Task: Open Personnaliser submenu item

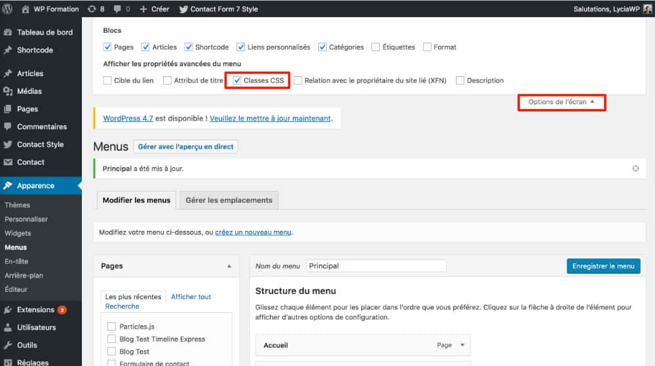Action: (x=26, y=219)
